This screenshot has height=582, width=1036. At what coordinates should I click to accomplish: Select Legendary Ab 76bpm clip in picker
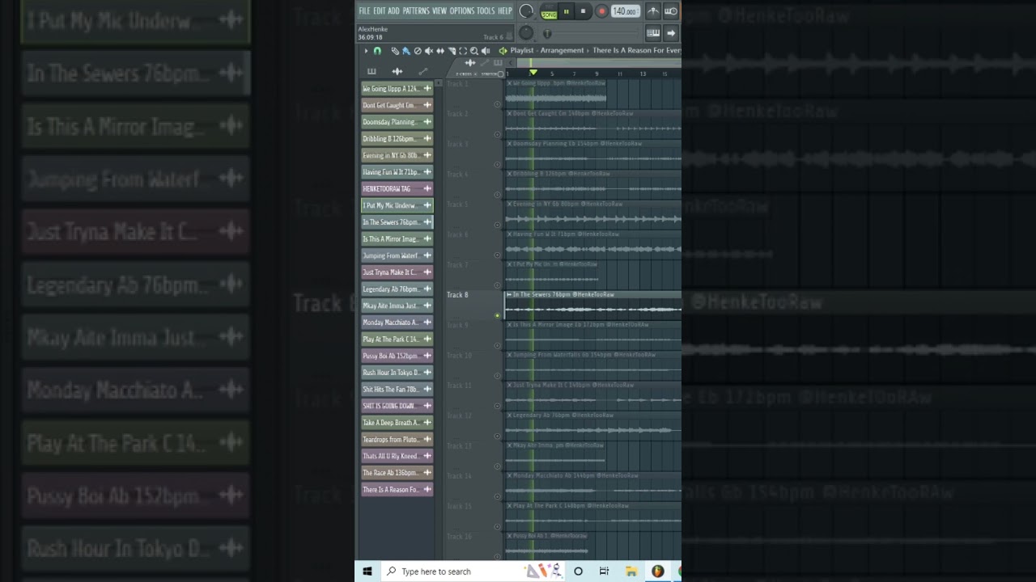[x=397, y=289]
